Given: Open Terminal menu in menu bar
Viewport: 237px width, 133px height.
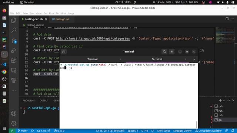Looking at the screenshot, I should 61,13.
